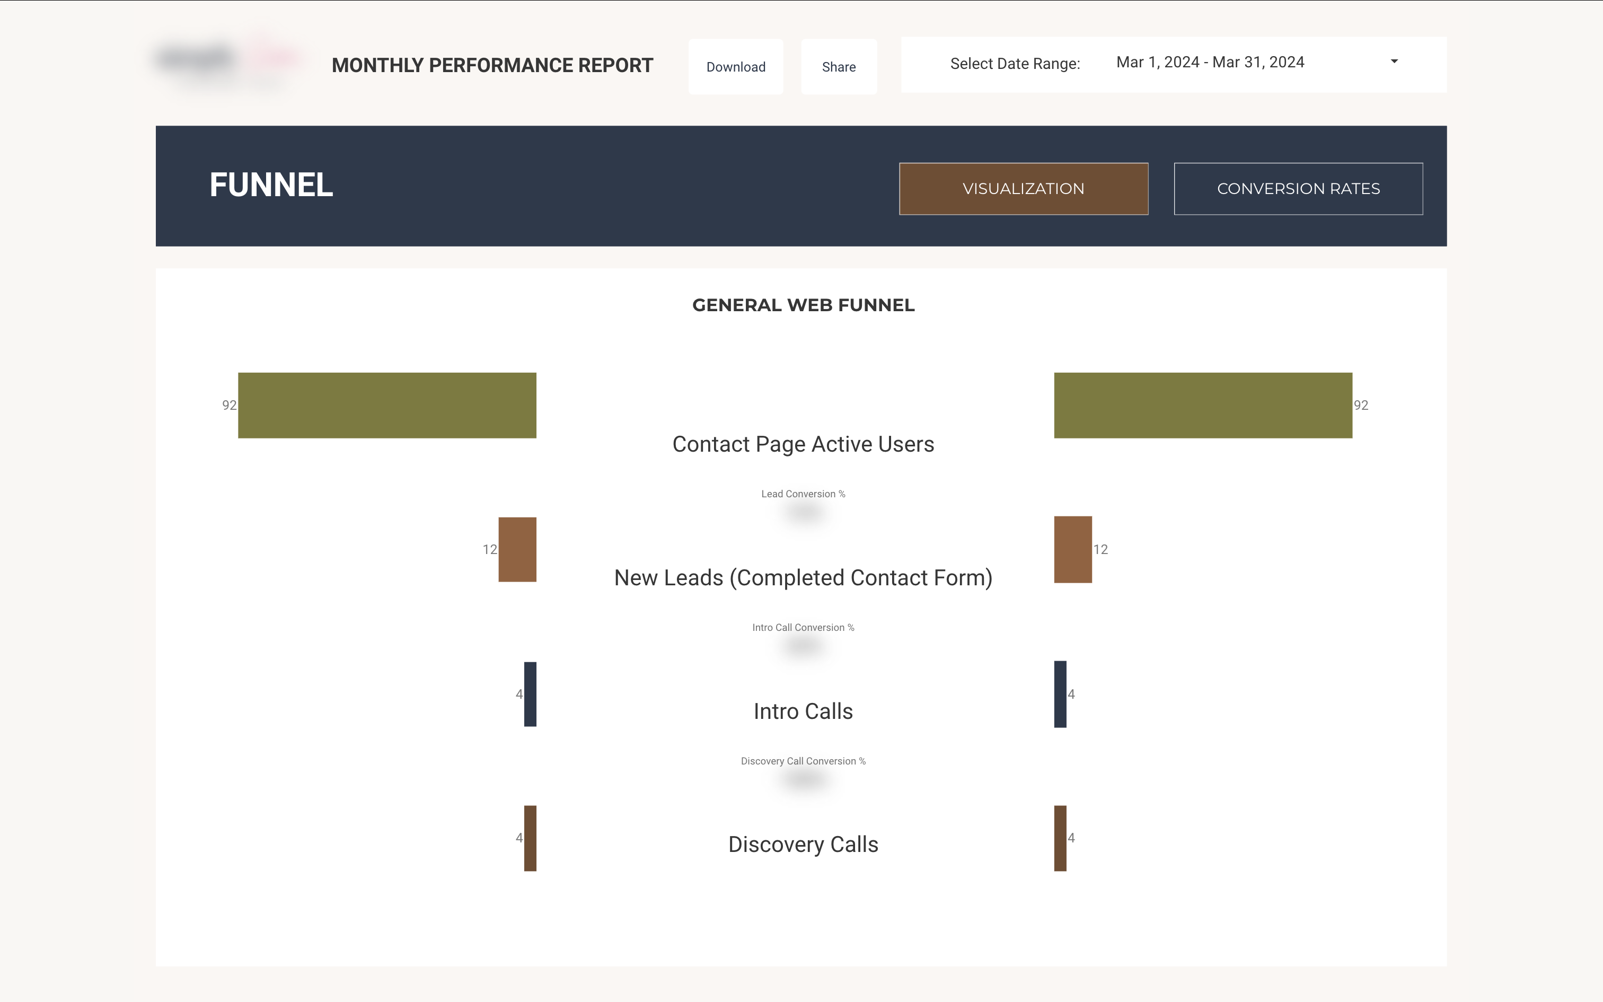Switch to the Conversion Rates view

(x=1298, y=188)
